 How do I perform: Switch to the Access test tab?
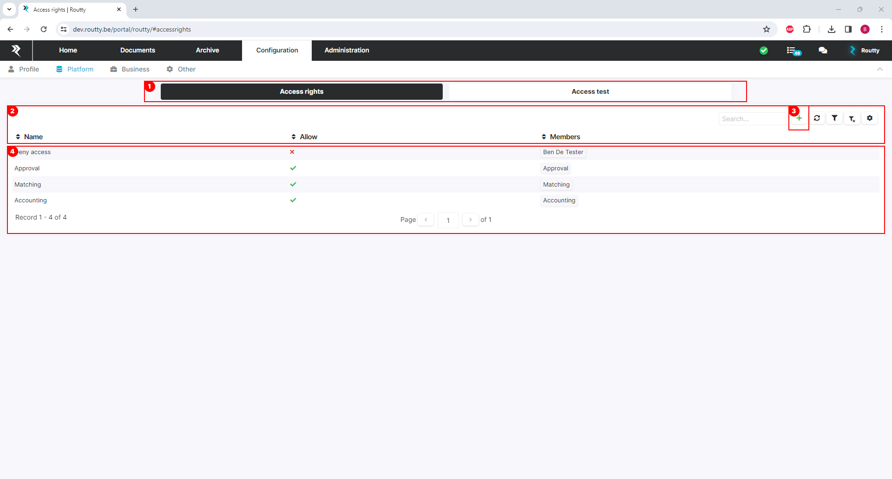tap(590, 91)
